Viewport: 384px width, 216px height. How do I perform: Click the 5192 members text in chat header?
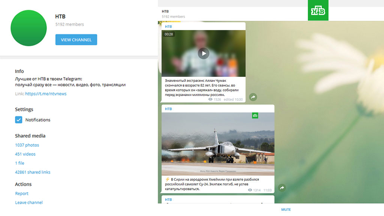point(173,16)
